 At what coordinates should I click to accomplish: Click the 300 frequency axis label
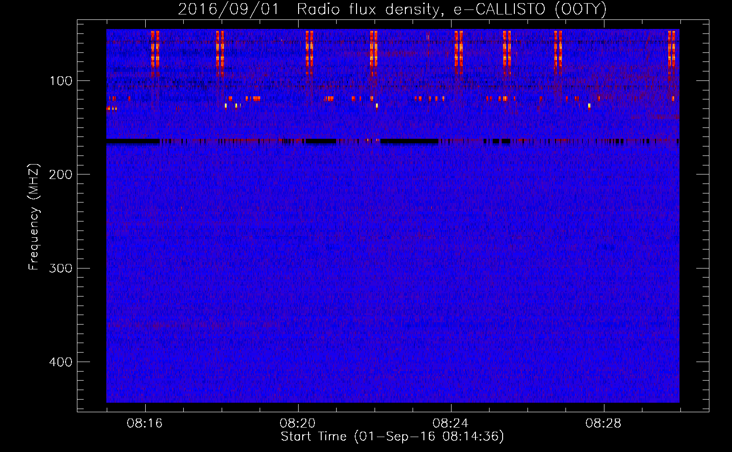click(x=61, y=268)
